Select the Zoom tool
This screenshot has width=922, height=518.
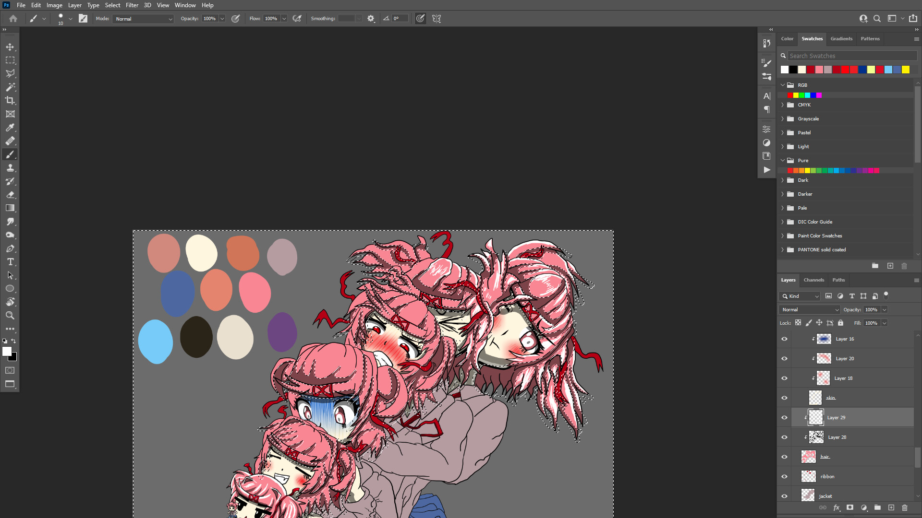(10, 316)
